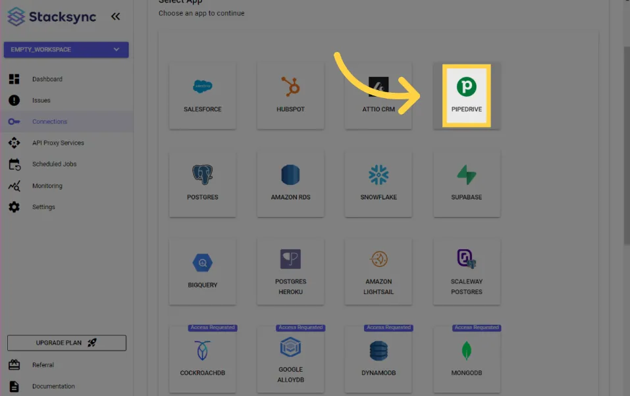Open API Proxy Services

(58, 143)
